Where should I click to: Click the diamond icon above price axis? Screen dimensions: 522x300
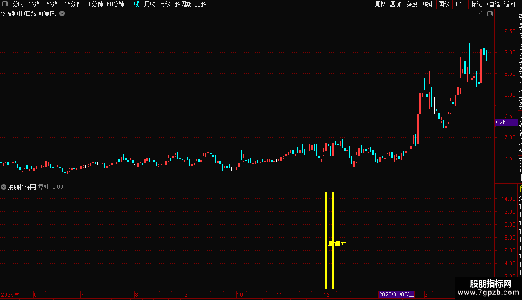481,14
